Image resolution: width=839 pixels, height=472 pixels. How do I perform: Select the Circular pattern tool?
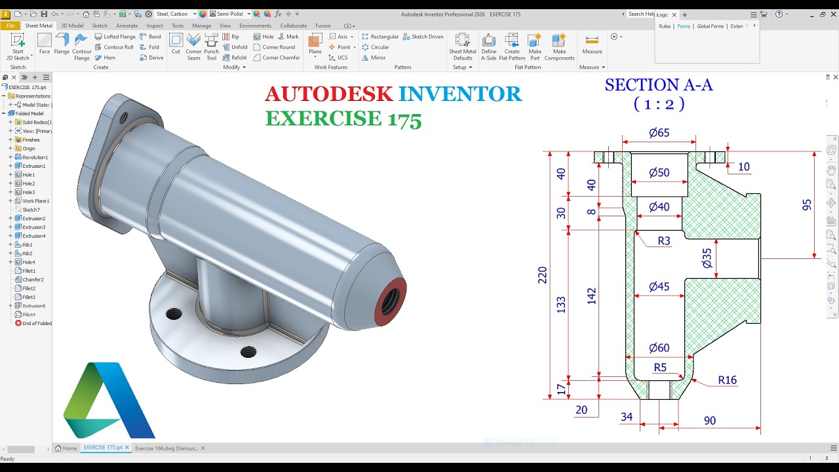375,47
